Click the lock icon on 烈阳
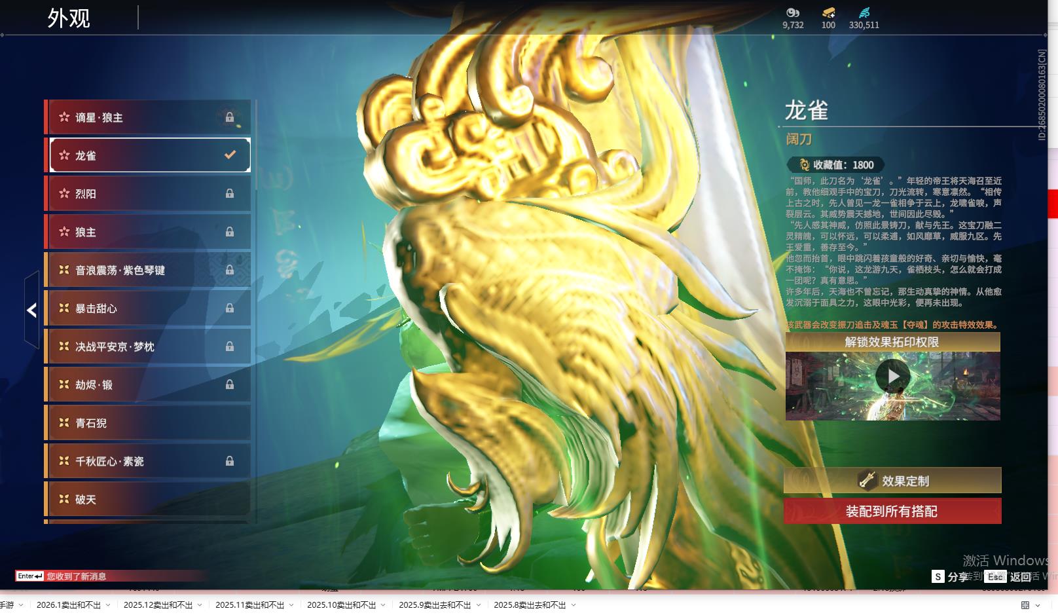The height and width of the screenshot is (615, 1058). click(230, 194)
